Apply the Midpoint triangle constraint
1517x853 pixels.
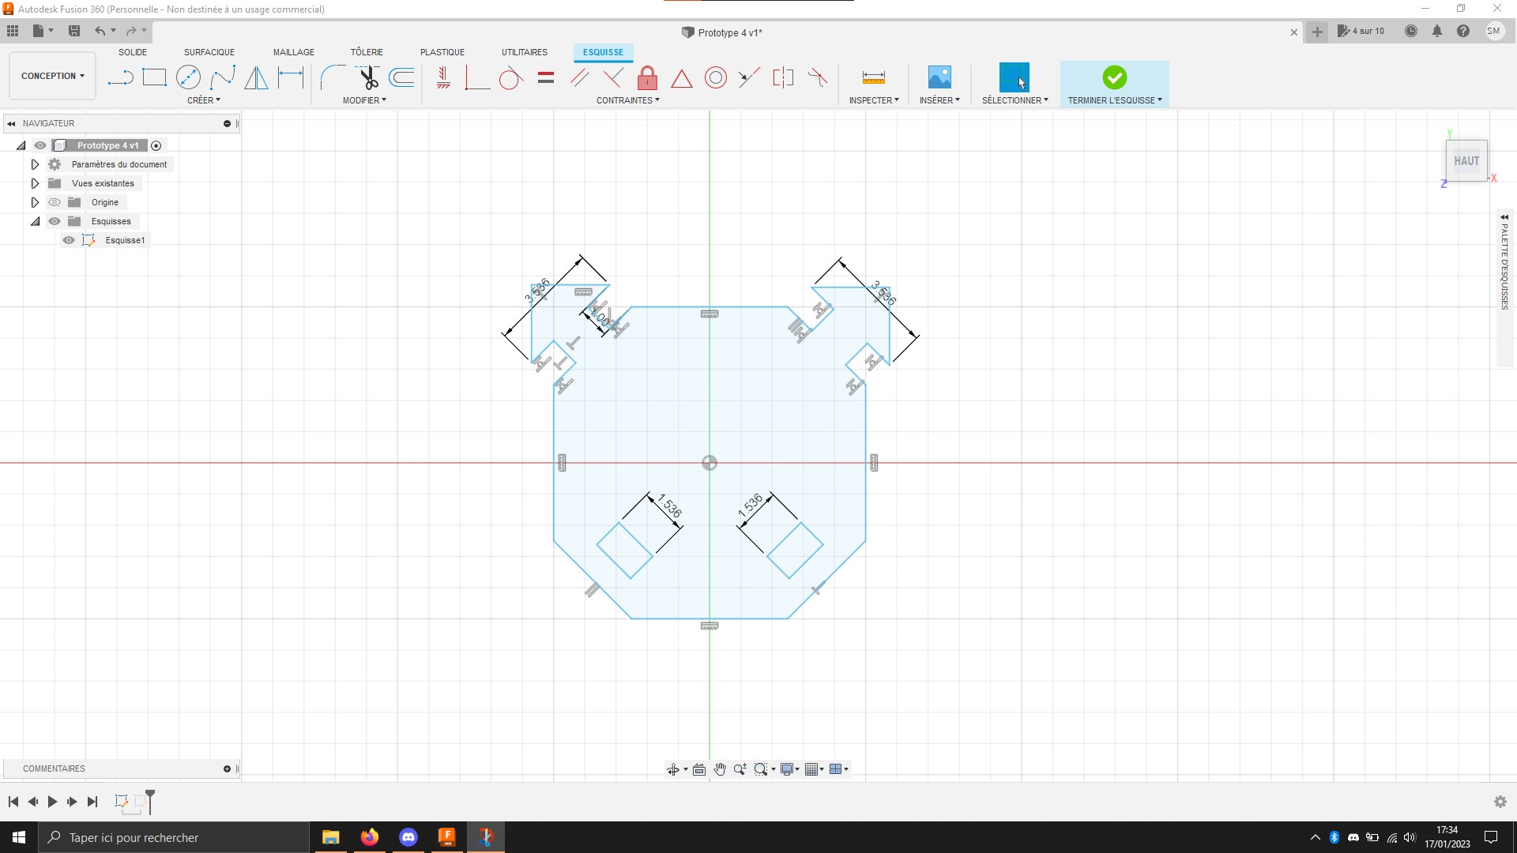682,78
